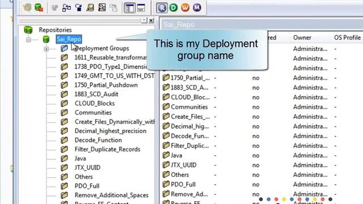Click Communities folder icon in right list
The height and width of the screenshot is (204, 363).
166,107
